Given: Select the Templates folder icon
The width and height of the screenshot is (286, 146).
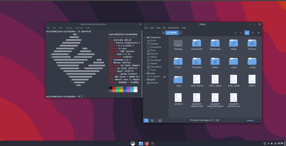Looking at the screenshot, I should point(197,62).
